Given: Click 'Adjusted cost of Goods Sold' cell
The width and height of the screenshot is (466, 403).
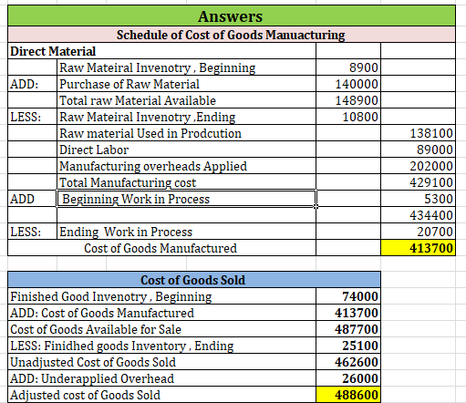Looking at the screenshot, I should [x=161, y=395].
